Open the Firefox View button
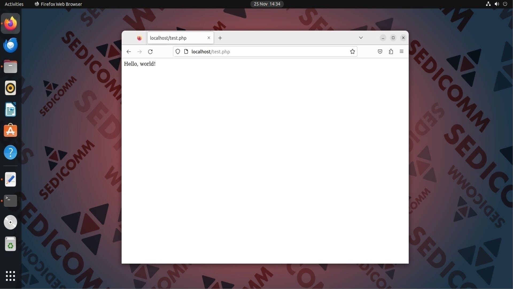 tap(139, 38)
